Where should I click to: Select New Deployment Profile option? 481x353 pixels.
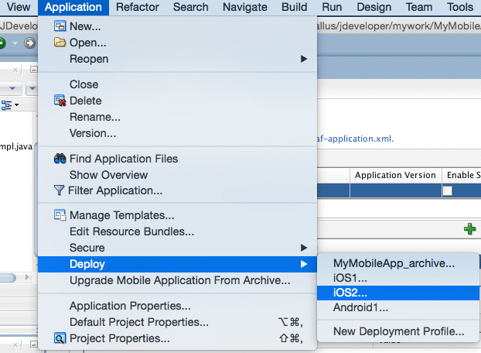(x=398, y=331)
